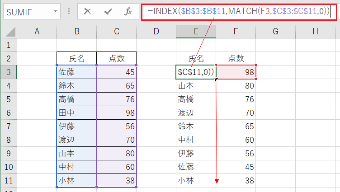Click cell B6 containing 田中
The image size is (340, 192).
(77, 112)
